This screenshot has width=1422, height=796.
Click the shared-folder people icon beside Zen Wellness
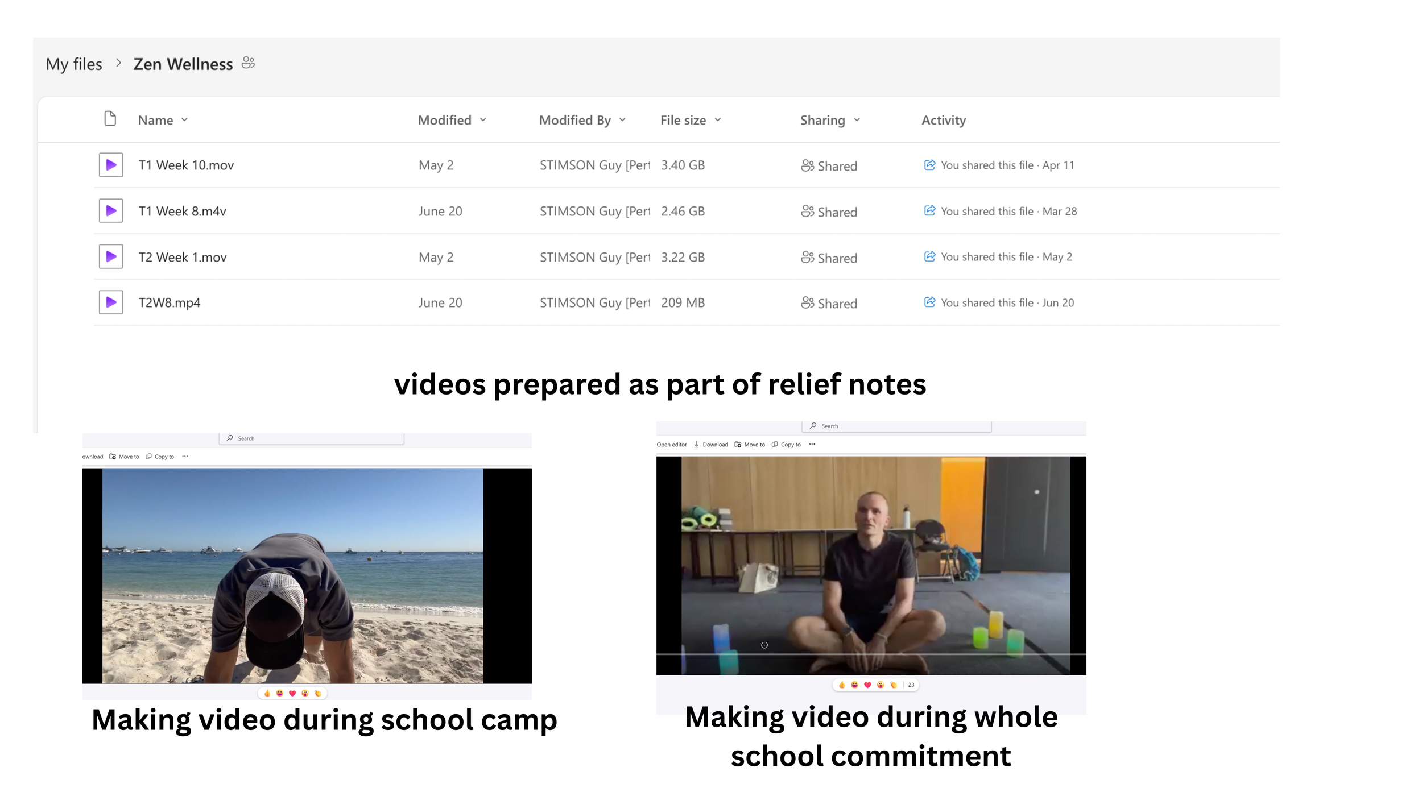pyautogui.click(x=248, y=63)
